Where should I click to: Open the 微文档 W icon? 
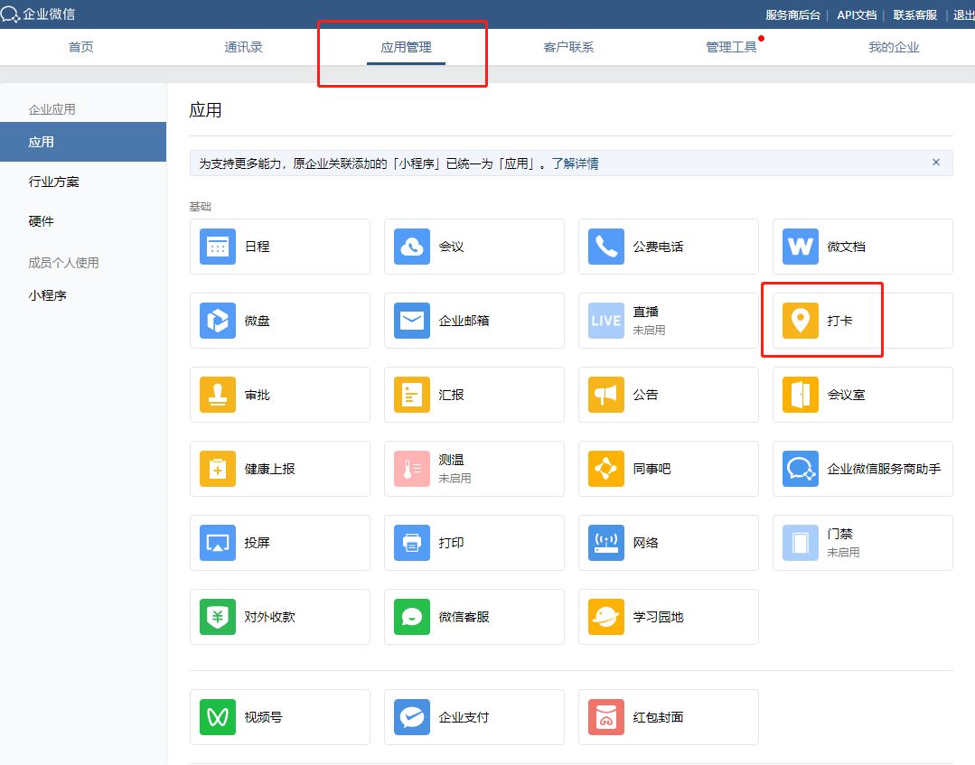801,247
